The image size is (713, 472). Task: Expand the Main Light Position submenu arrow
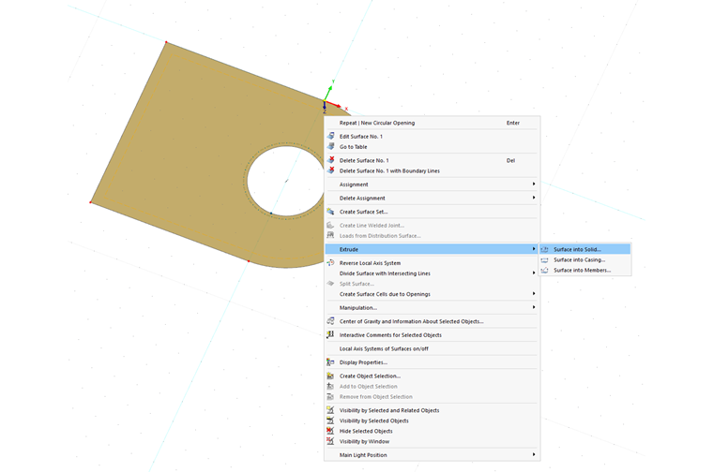[x=534, y=454]
